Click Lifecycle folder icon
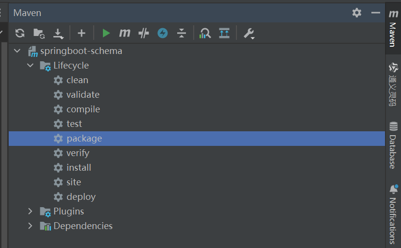Image resolution: width=401 pixels, height=248 pixels. (45, 66)
